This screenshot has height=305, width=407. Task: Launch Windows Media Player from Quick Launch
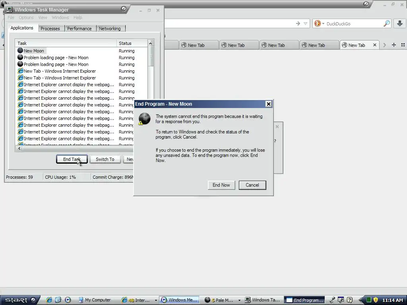pos(68,300)
